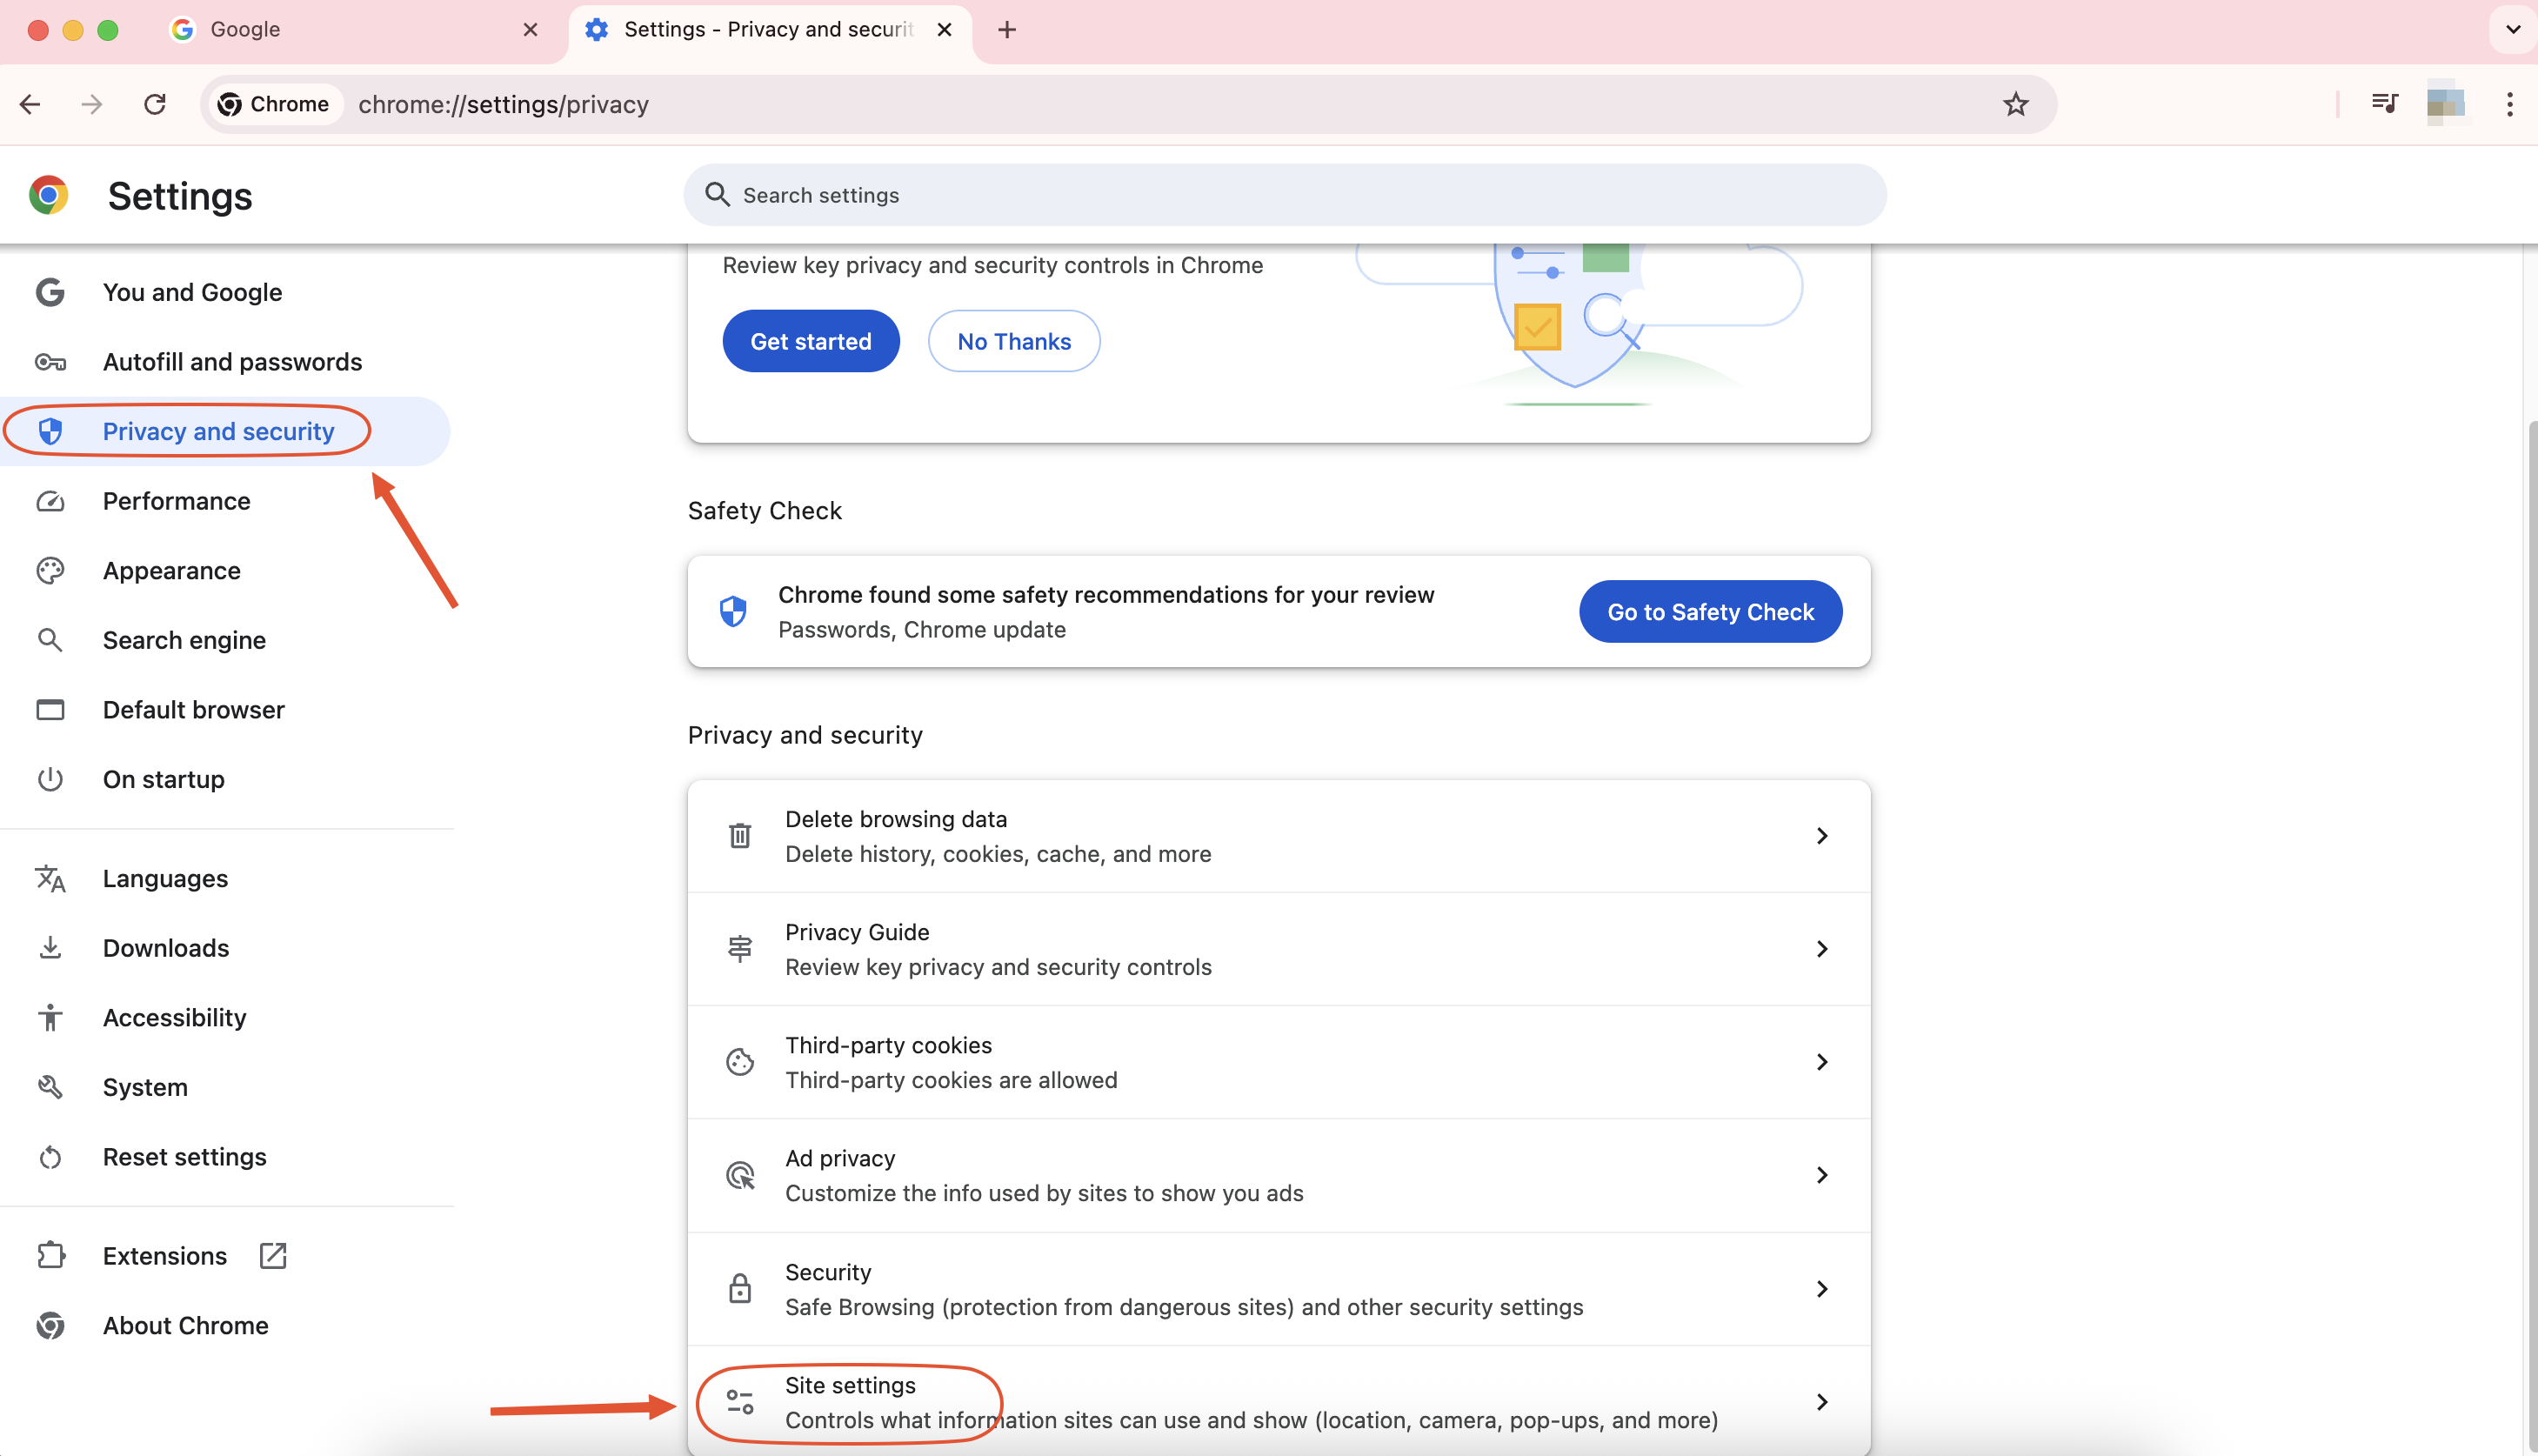Expand the Third-party cookies row chevron
Image resolution: width=2538 pixels, height=1456 pixels.
1821,1062
